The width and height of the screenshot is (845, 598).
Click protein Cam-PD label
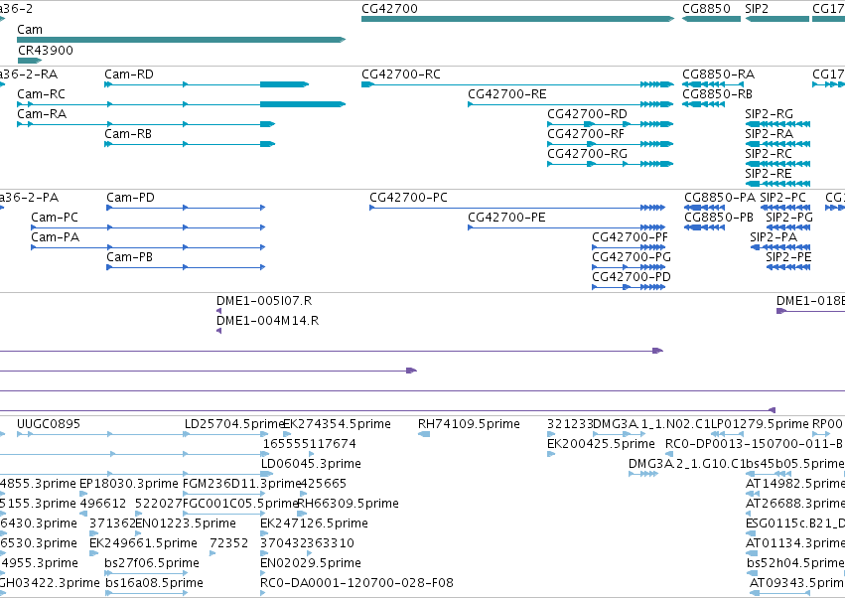coord(130,198)
